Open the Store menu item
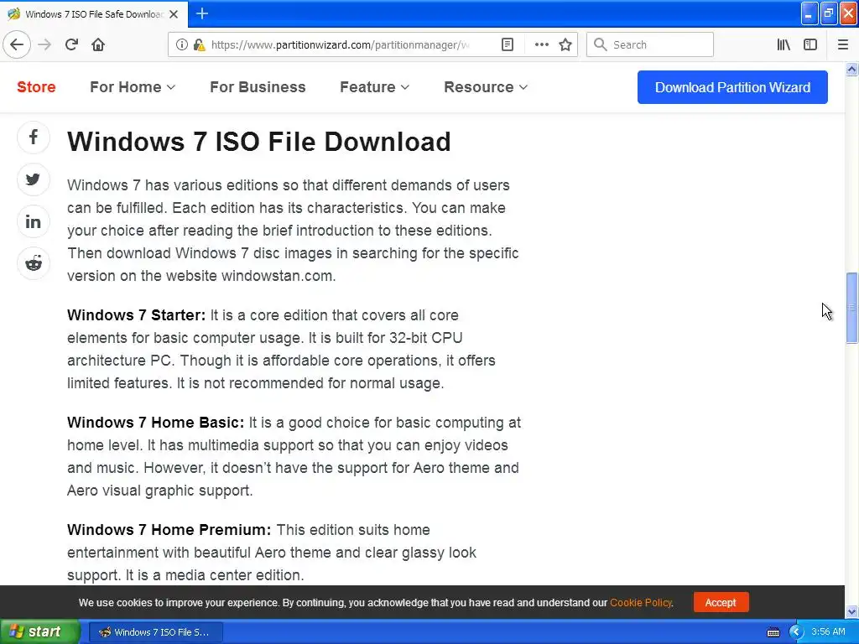This screenshot has height=644, width=859. [x=36, y=87]
